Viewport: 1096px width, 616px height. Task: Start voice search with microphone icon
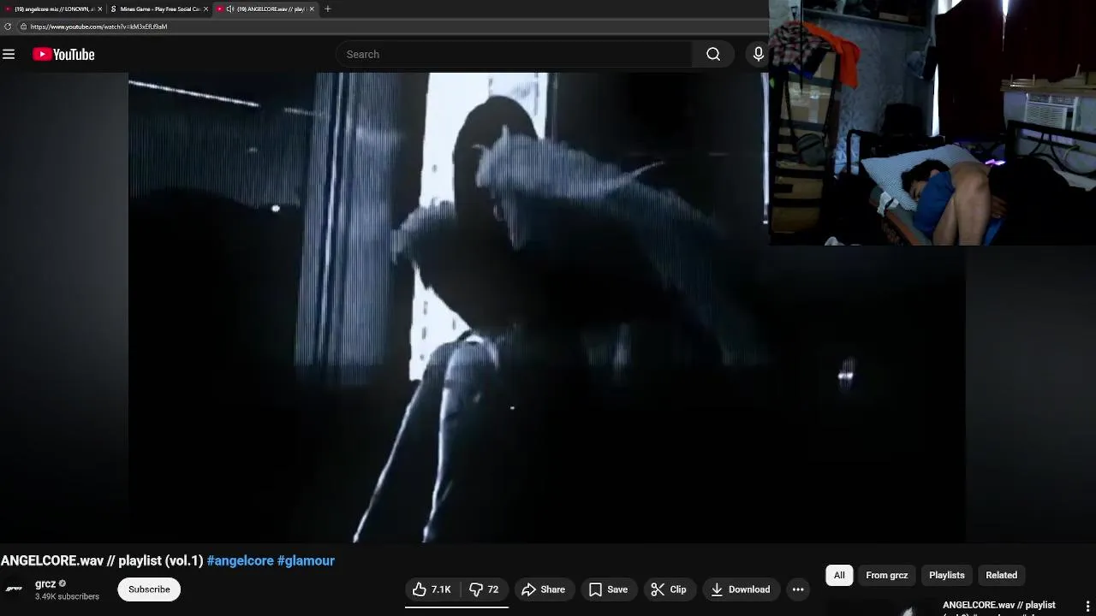759,55
